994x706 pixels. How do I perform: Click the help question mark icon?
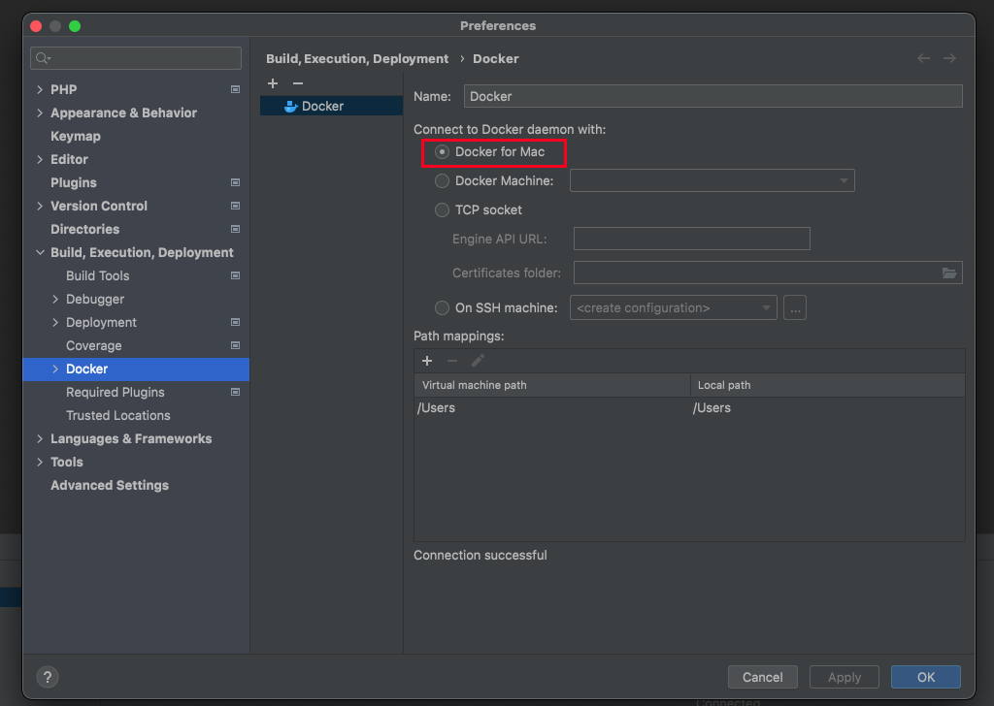[x=47, y=677]
